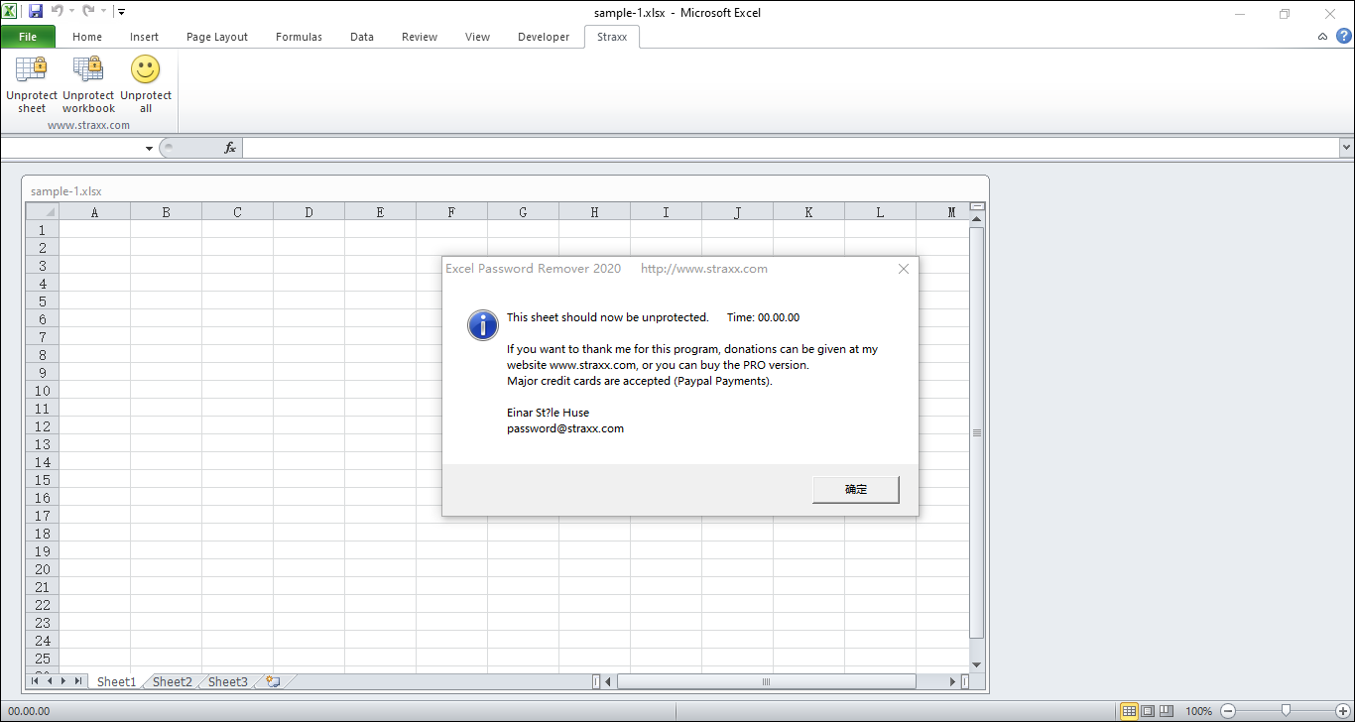Viewport: 1355px width, 722px height.
Task: Click the Zoom In plus button
Action: [x=1343, y=711]
